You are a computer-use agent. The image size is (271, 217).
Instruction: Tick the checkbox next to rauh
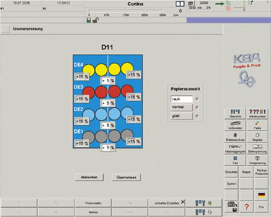point(197,99)
